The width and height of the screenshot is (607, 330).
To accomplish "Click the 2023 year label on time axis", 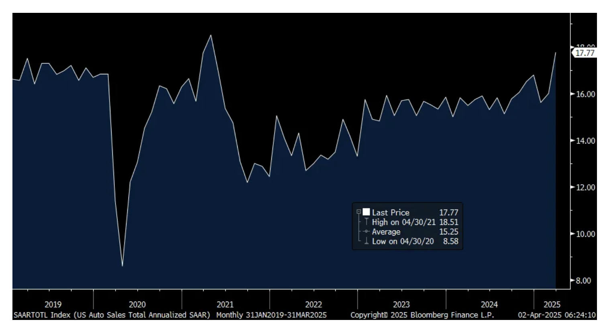I will pos(401,305).
